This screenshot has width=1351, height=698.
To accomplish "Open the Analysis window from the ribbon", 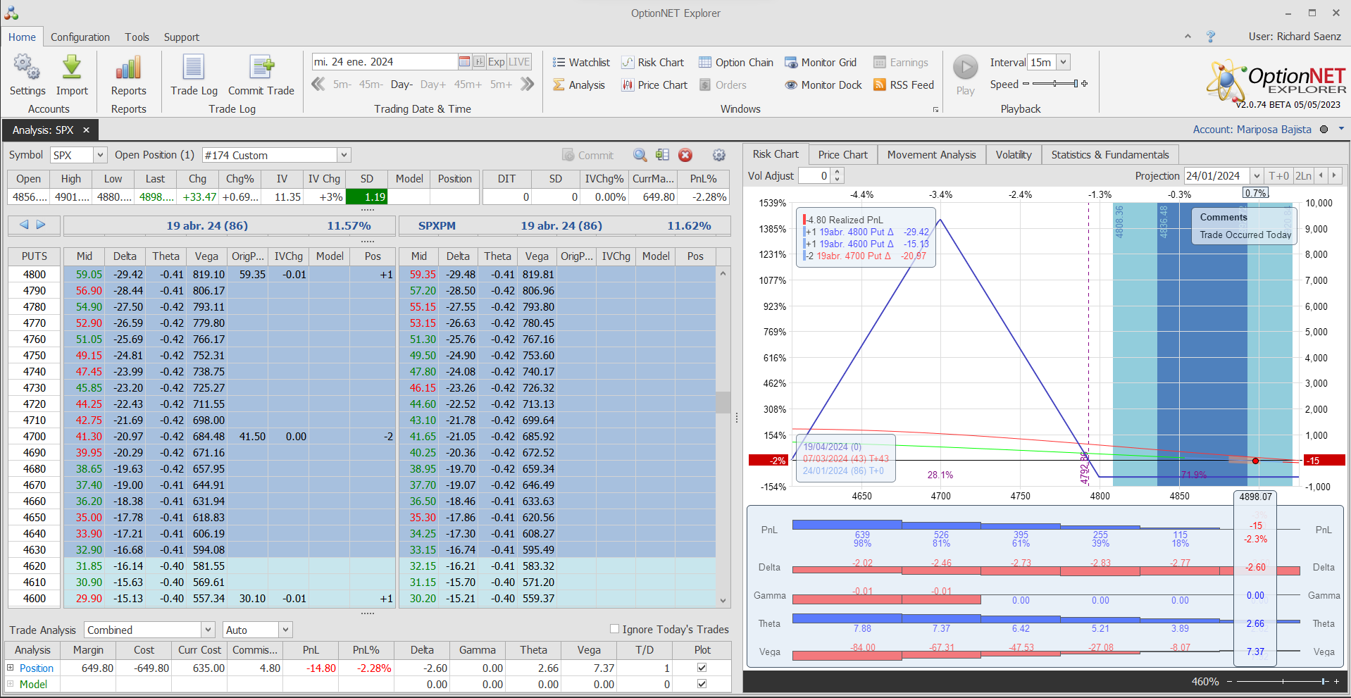I will (579, 85).
